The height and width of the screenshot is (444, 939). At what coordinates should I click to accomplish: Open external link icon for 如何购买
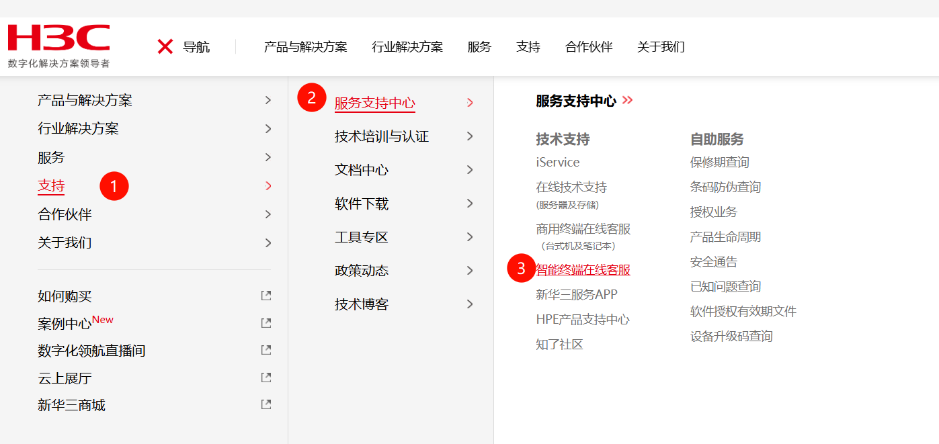point(266,296)
